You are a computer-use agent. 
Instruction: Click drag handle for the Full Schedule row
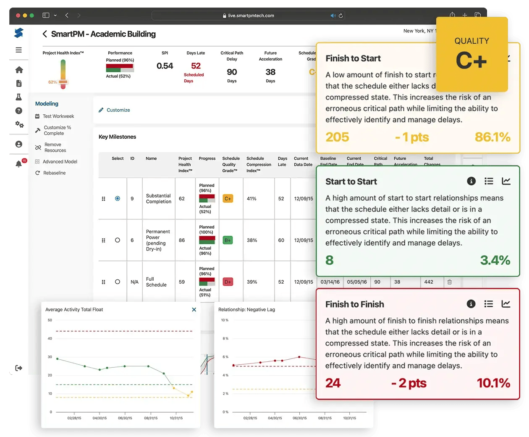[103, 282]
